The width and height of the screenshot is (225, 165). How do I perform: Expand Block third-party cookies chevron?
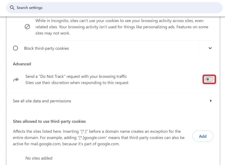click(210, 48)
